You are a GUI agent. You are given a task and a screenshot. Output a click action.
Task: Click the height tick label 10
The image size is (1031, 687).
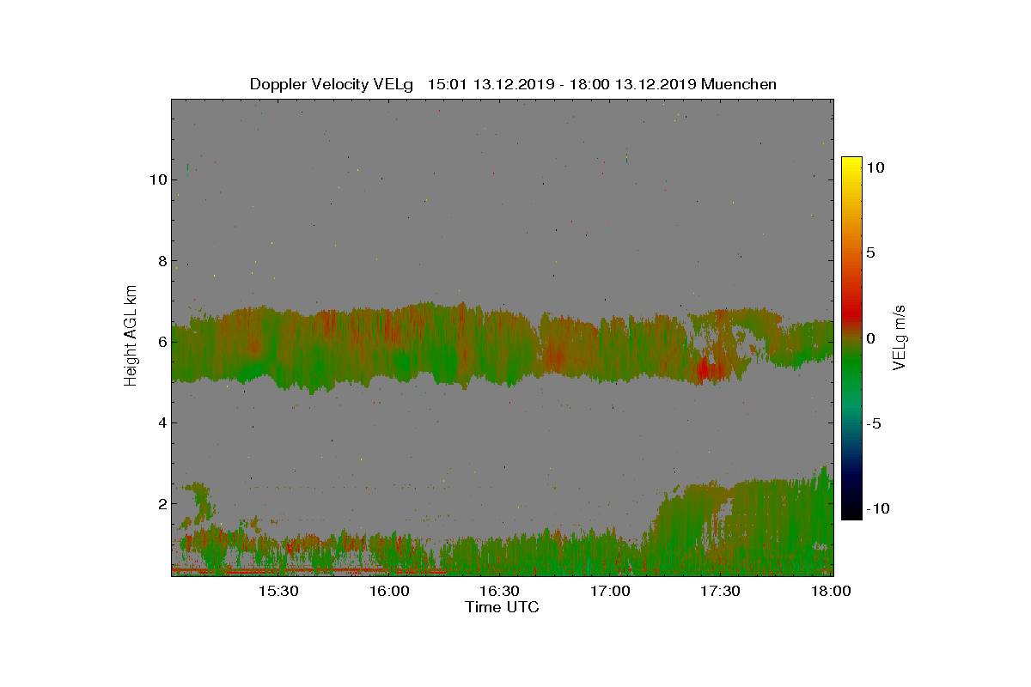157,179
